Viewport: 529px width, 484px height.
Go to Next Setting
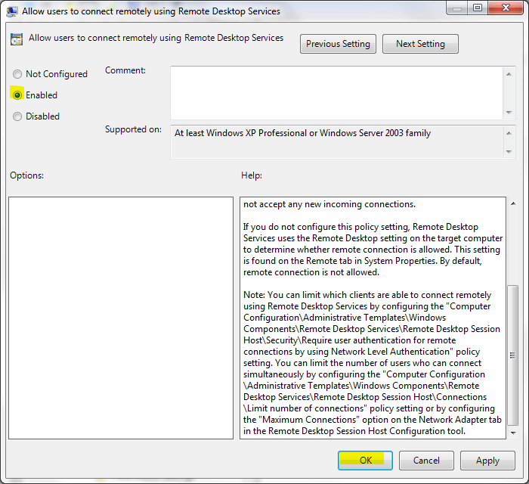click(420, 44)
